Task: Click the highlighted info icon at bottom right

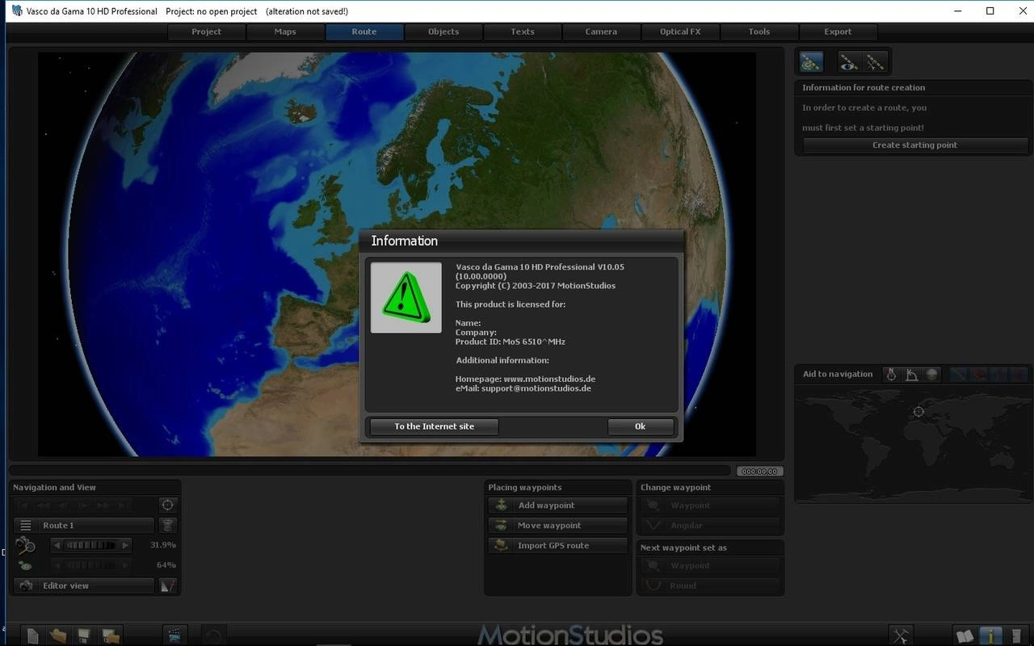Action: click(x=990, y=636)
